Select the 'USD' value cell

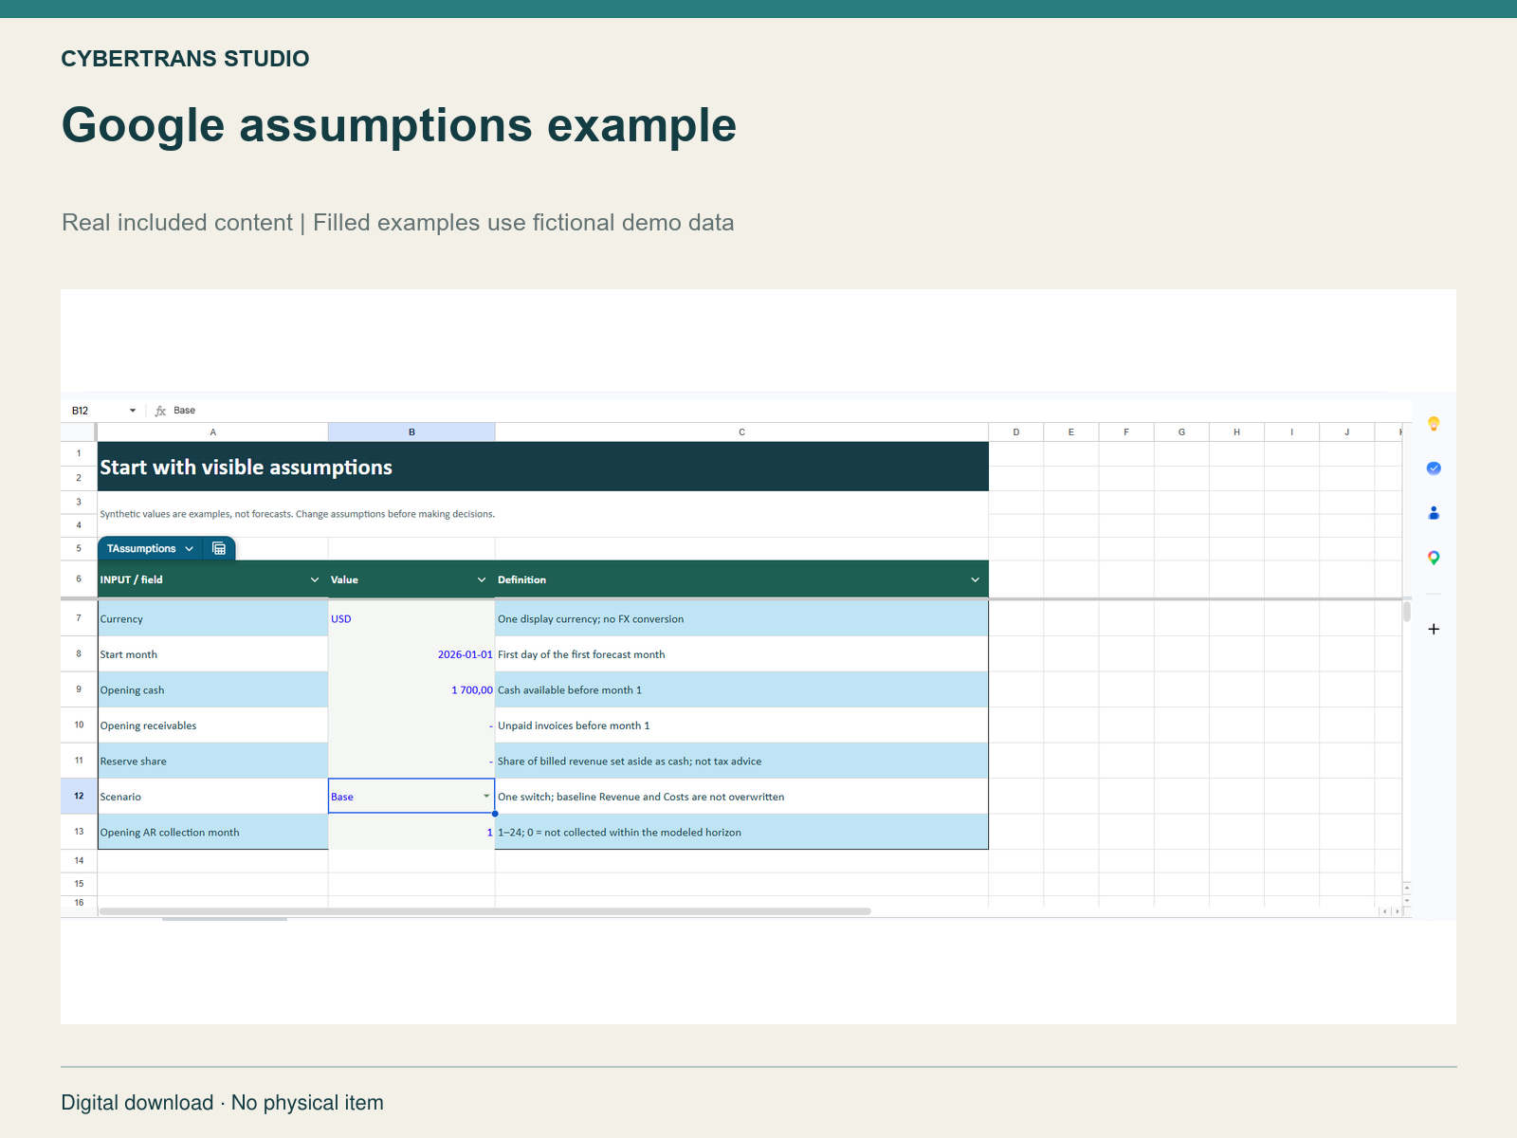[411, 618]
